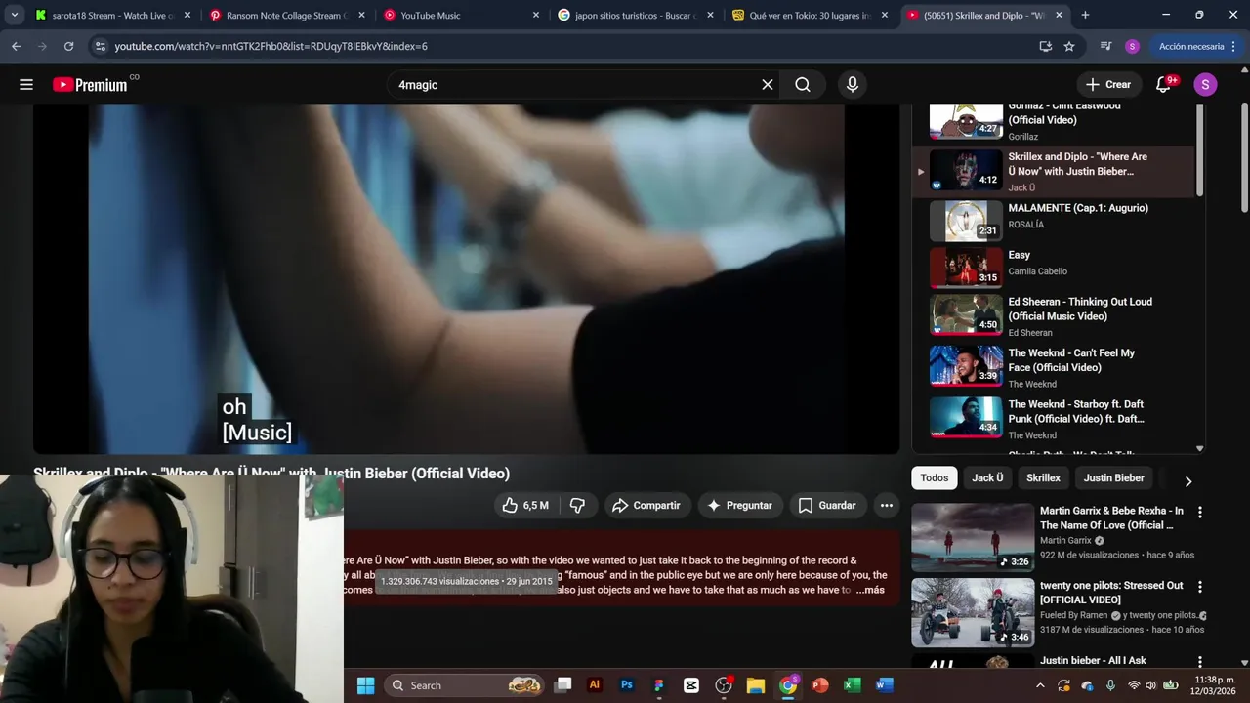Image resolution: width=1250 pixels, height=703 pixels.
Task: Open Figma from taskbar
Action: point(659,685)
